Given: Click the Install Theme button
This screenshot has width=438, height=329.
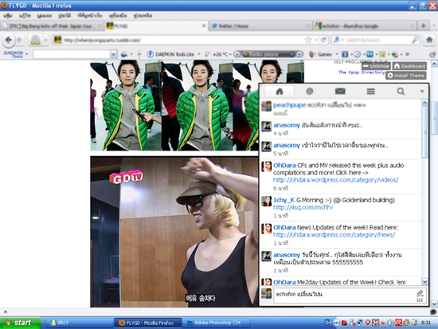Looking at the screenshot, I should (x=406, y=76).
